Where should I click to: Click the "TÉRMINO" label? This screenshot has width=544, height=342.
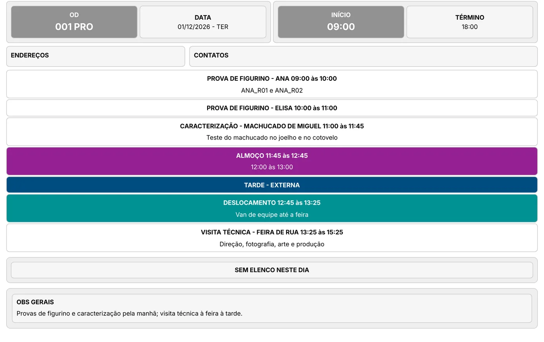point(469,17)
